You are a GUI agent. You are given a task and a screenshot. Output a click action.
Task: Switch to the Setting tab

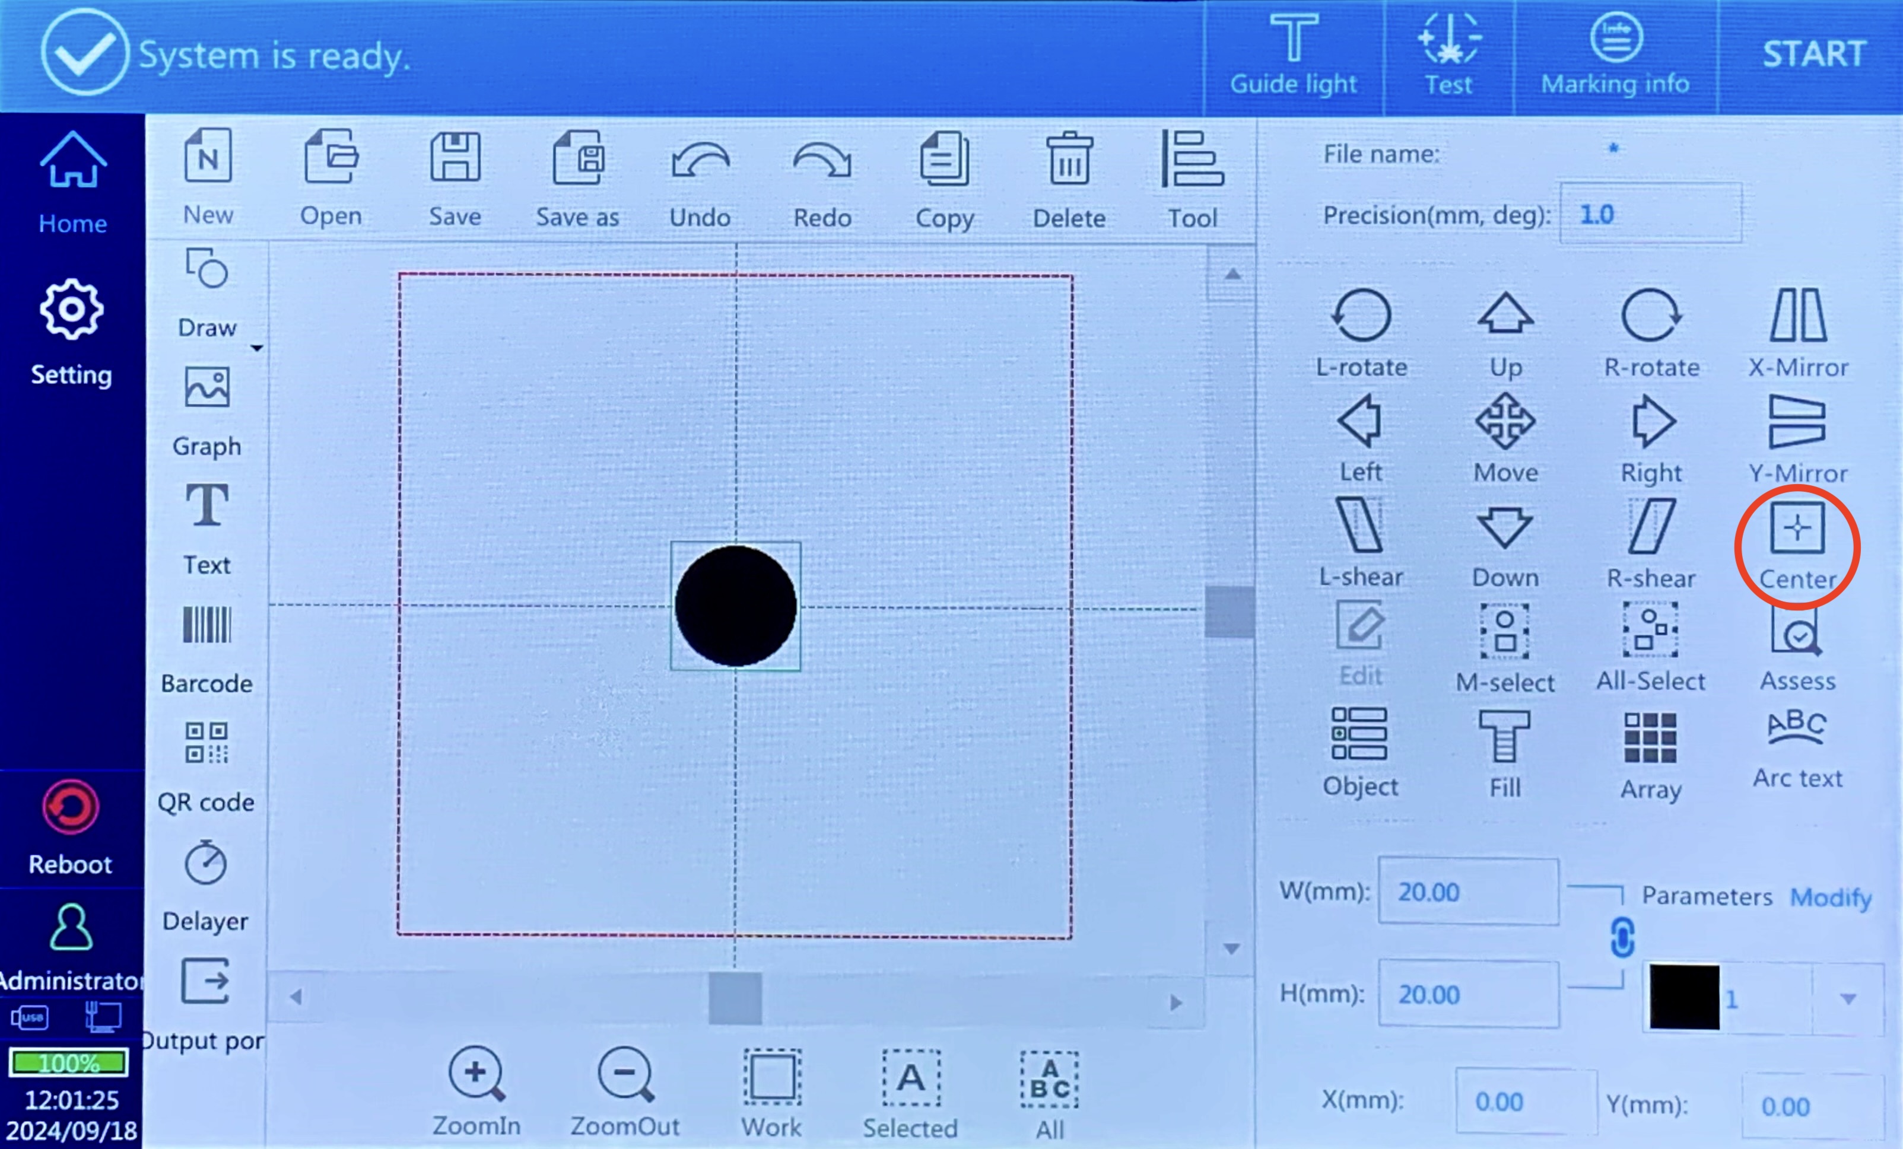click(71, 332)
